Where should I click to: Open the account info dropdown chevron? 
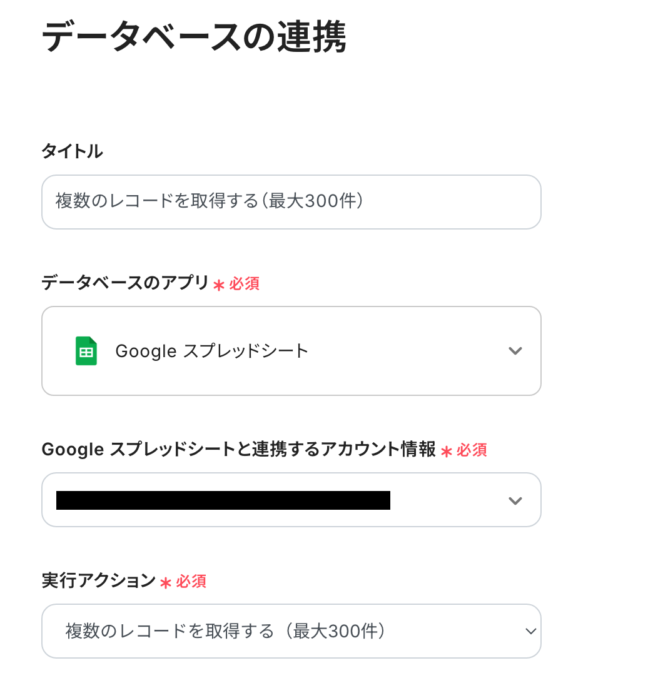pos(515,500)
